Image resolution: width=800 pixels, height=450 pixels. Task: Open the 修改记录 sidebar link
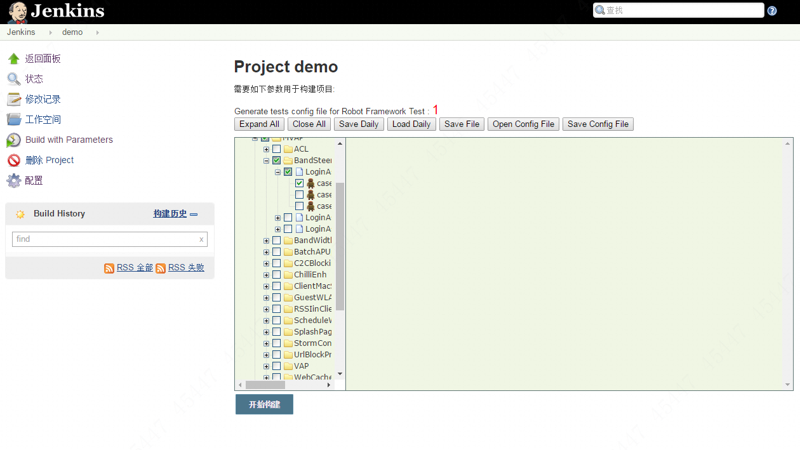(x=43, y=100)
